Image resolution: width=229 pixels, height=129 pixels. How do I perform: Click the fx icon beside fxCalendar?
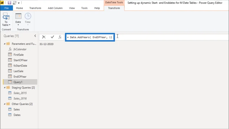click(10, 49)
